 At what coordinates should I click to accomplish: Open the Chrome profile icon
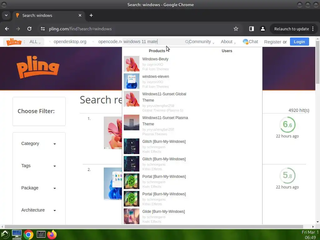[x=263, y=29]
